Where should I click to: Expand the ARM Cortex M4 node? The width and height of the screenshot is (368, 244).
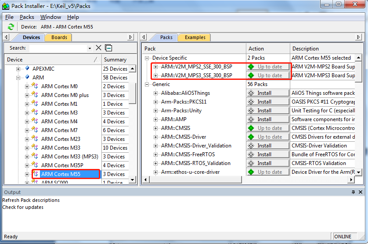27,122
